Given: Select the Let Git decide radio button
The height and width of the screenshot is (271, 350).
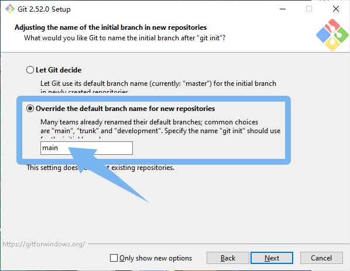Looking at the screenshot, I should tap(30, 70).
